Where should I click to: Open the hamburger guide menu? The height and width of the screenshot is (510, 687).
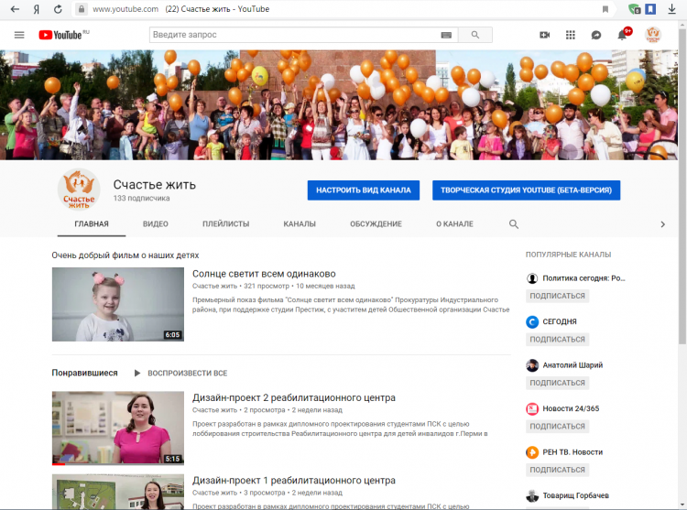point(19,35)
